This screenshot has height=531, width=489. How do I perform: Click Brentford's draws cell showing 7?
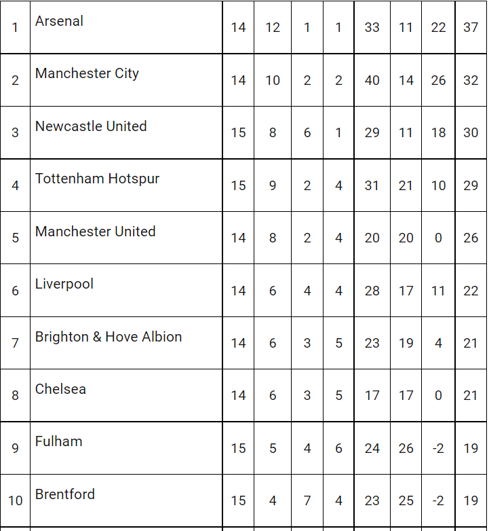(x=307, y=500)
